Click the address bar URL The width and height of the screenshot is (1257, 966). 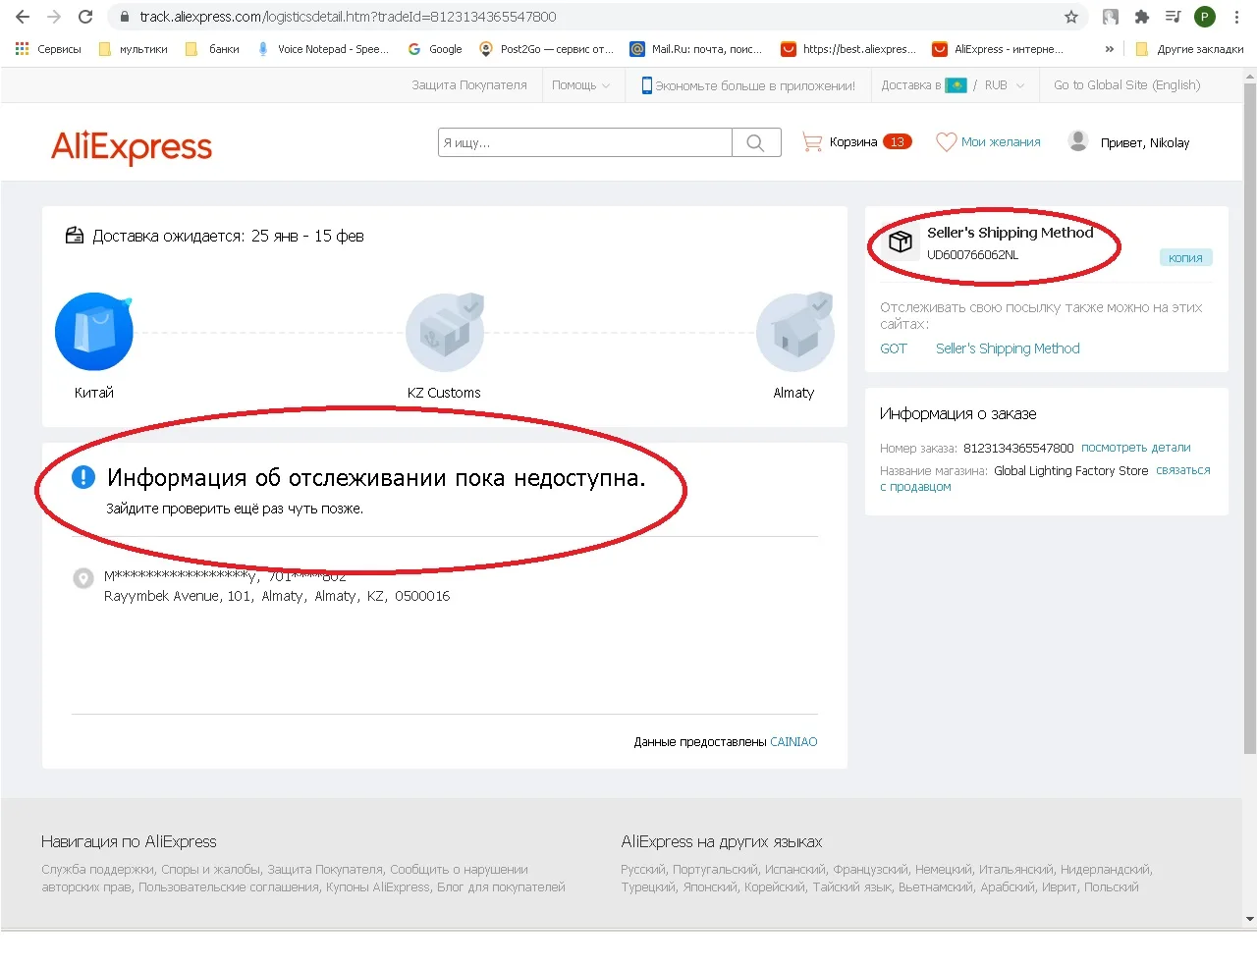tap(348, 17)
